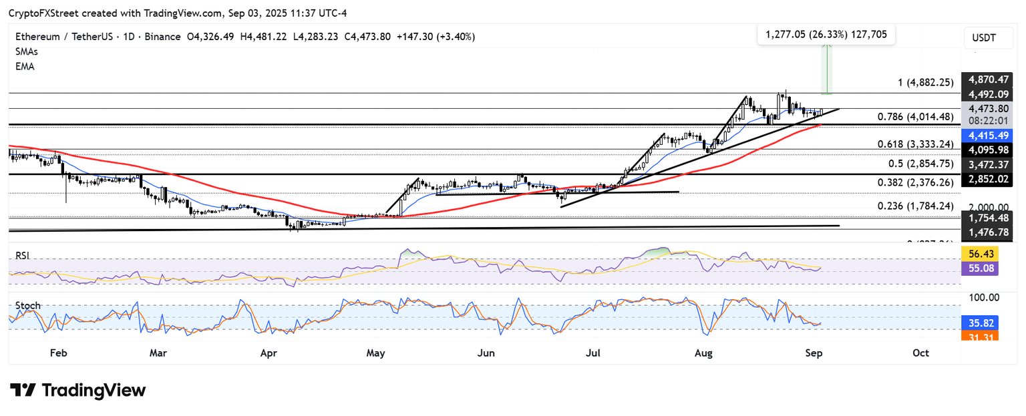The height and width of the screenshot is (416, 1026).
Task: Click the 4,870.47 price axis label
Action: click(989, 79)
